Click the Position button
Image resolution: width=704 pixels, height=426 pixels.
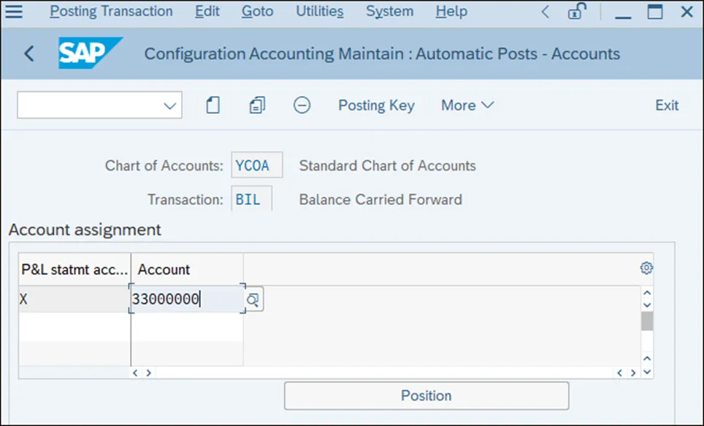coord(426,395)
